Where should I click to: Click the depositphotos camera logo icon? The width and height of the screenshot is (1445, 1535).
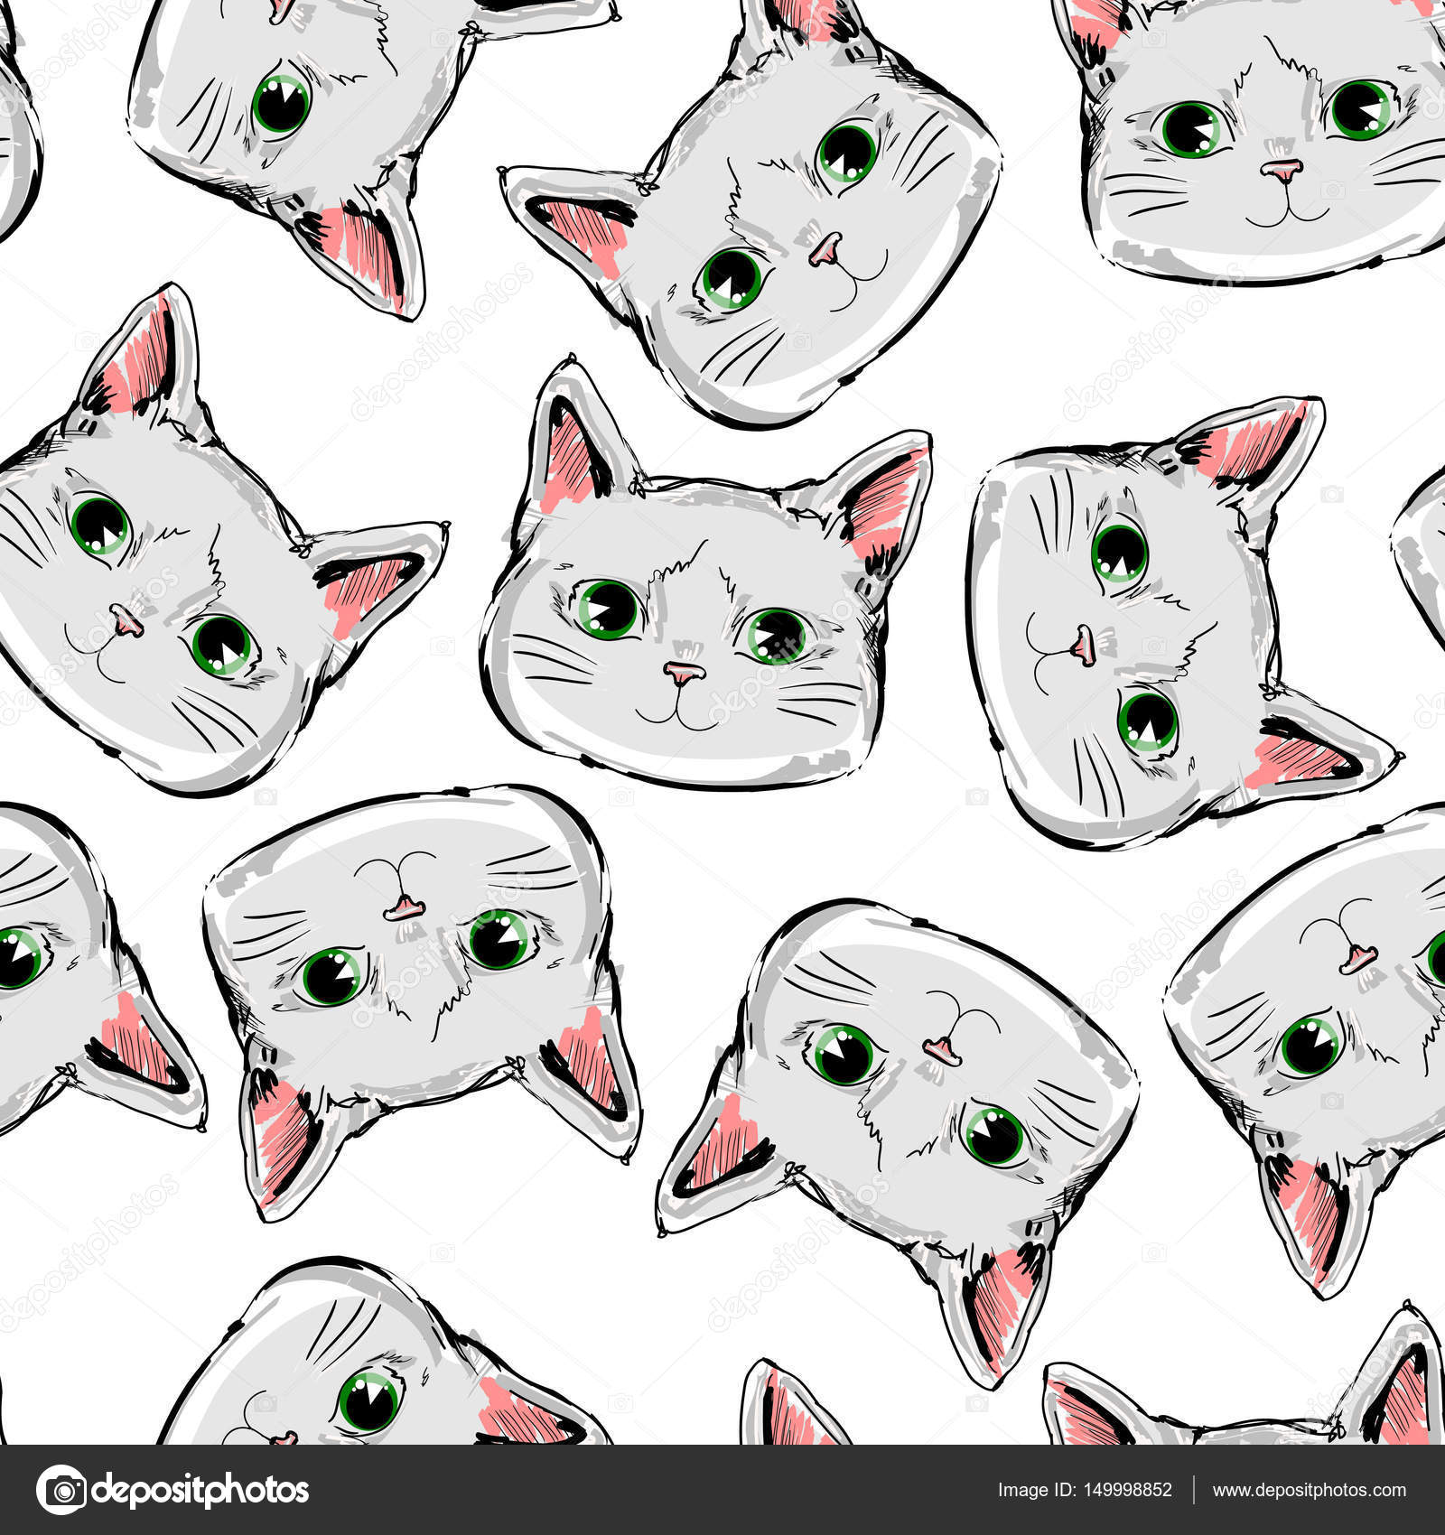coord(61,1490)
